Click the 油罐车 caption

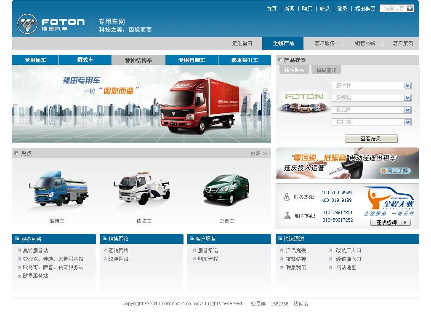[x=57, y=221]
